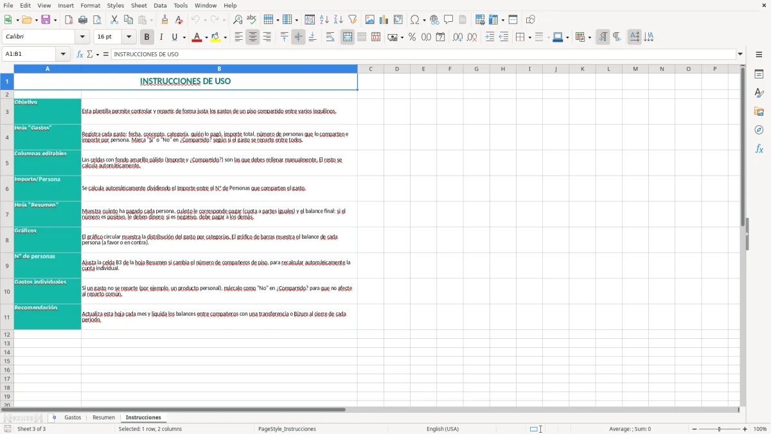
Task: Sort descending
Action: click(339, 20)
